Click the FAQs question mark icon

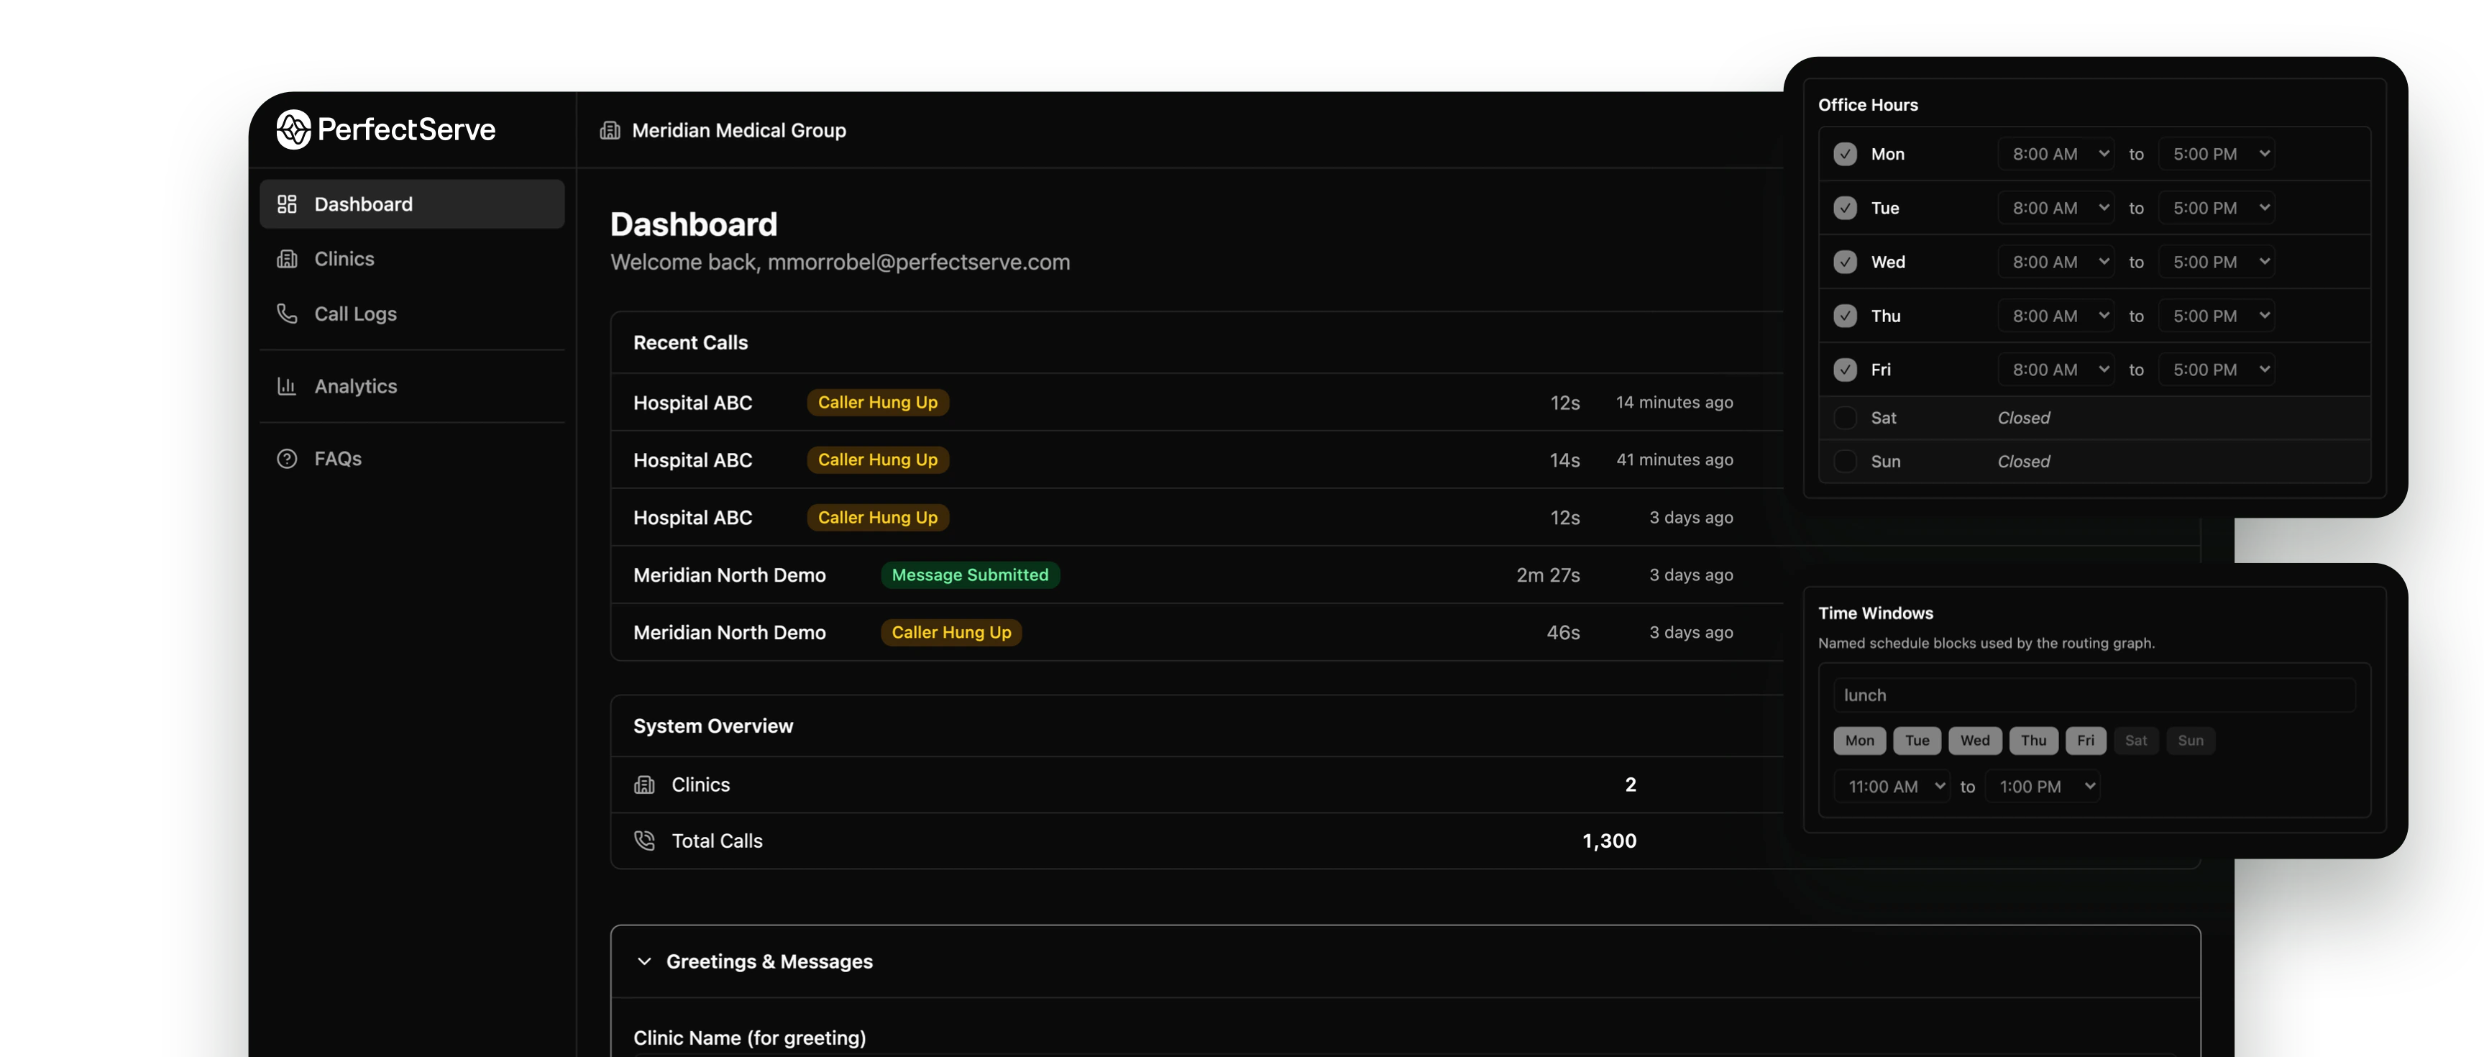286,459
